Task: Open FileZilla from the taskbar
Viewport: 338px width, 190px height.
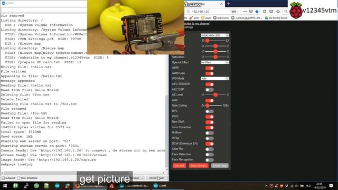Action: tap(112, 186)
